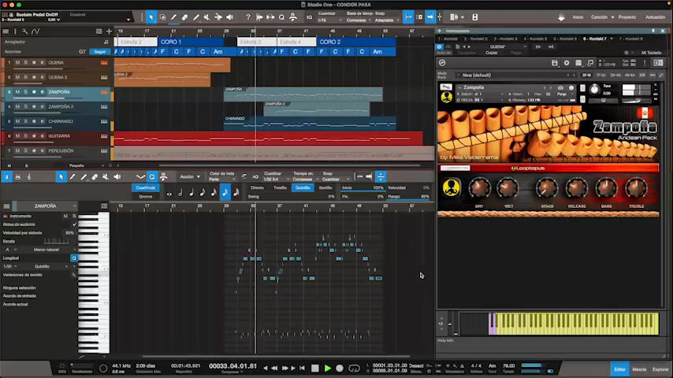This screenshot has width=673, height=378.
Task: Click the tempo value 76.00
Action: pyautogui.click(x=508, y=366)
